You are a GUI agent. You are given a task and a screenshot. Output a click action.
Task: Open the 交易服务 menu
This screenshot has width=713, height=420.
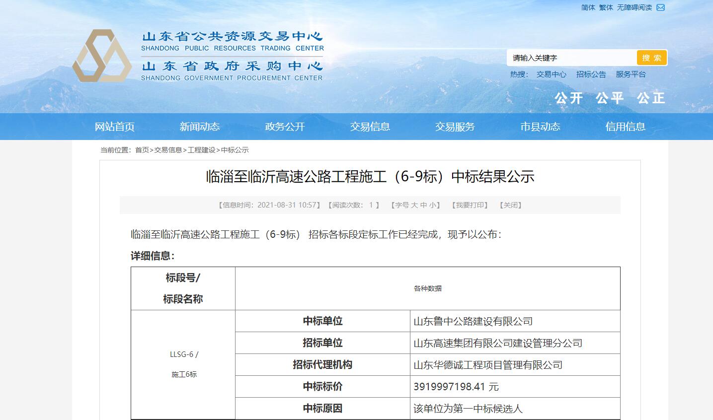coord(455,127)
